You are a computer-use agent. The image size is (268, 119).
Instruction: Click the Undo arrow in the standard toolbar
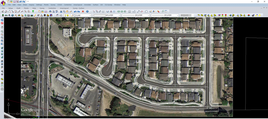click(x=75, y=12)
